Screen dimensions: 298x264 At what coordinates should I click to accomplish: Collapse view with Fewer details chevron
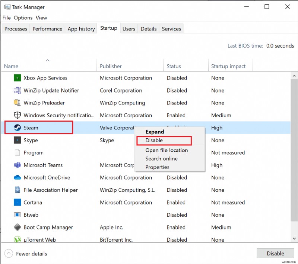(x=9, y=254)
